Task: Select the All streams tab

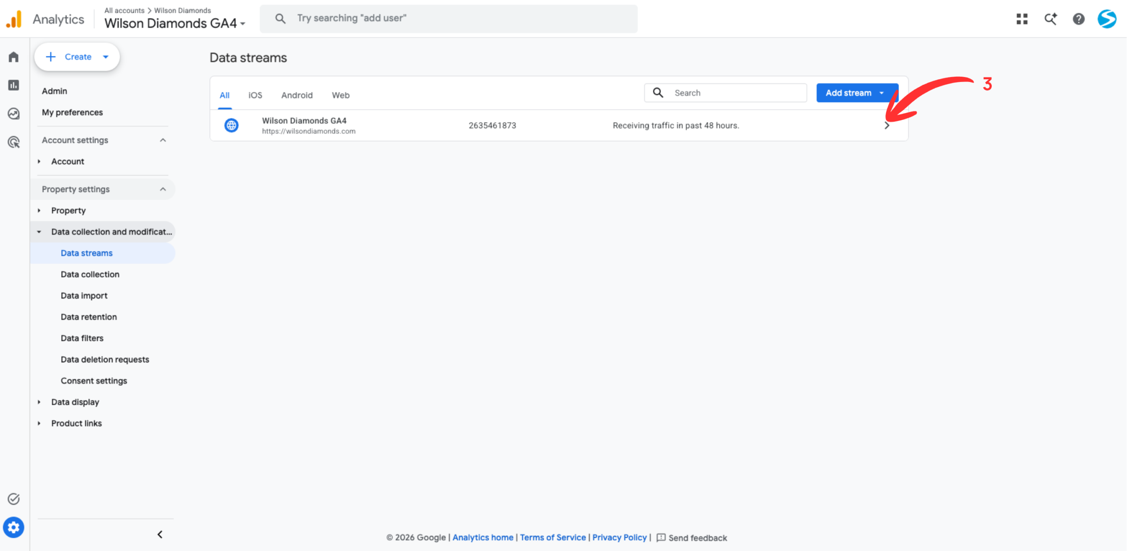Action: (x=225, y=95)
